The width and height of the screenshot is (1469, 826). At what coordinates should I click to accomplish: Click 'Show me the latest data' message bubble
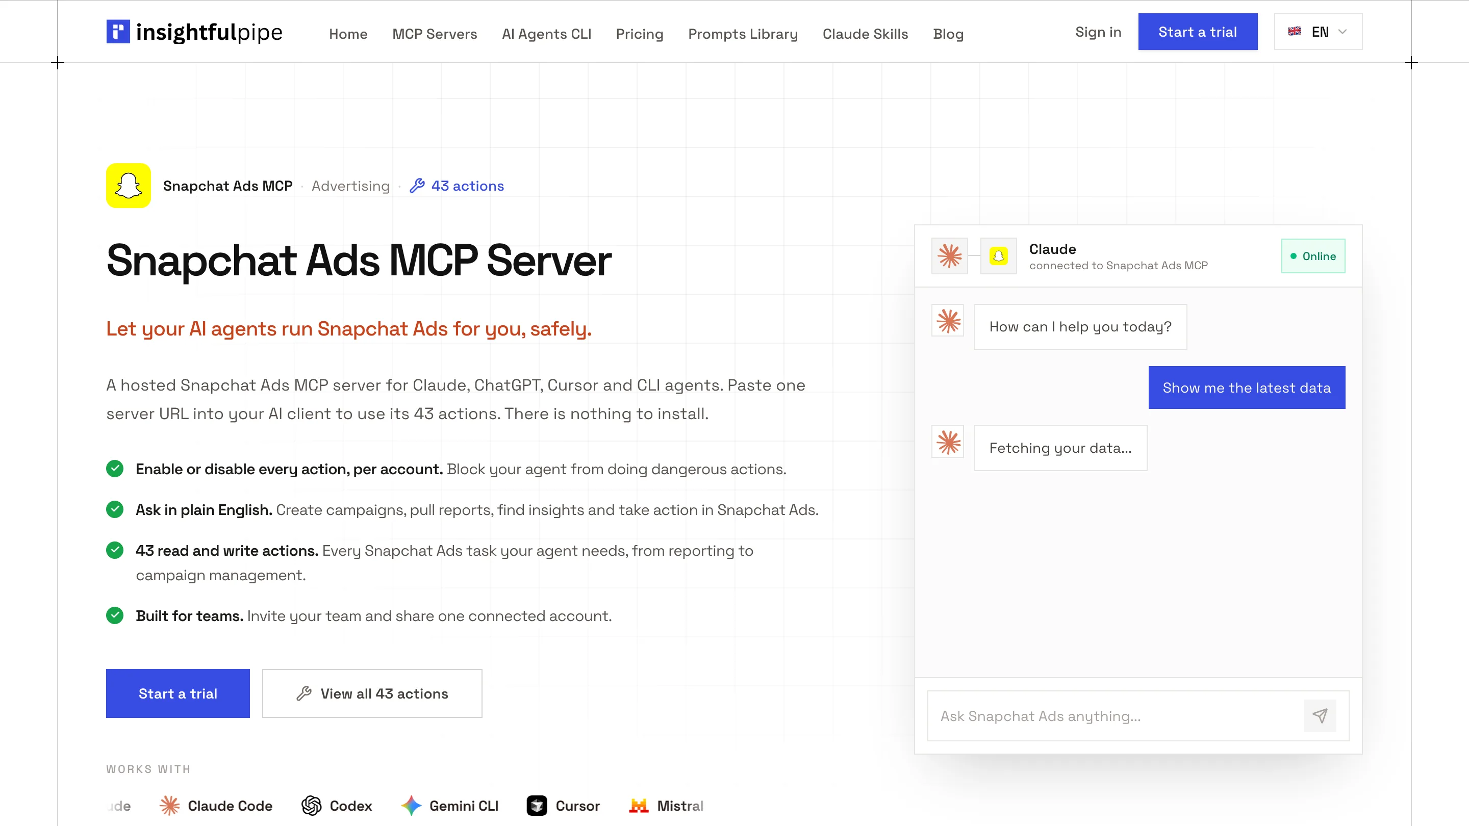1247,388
